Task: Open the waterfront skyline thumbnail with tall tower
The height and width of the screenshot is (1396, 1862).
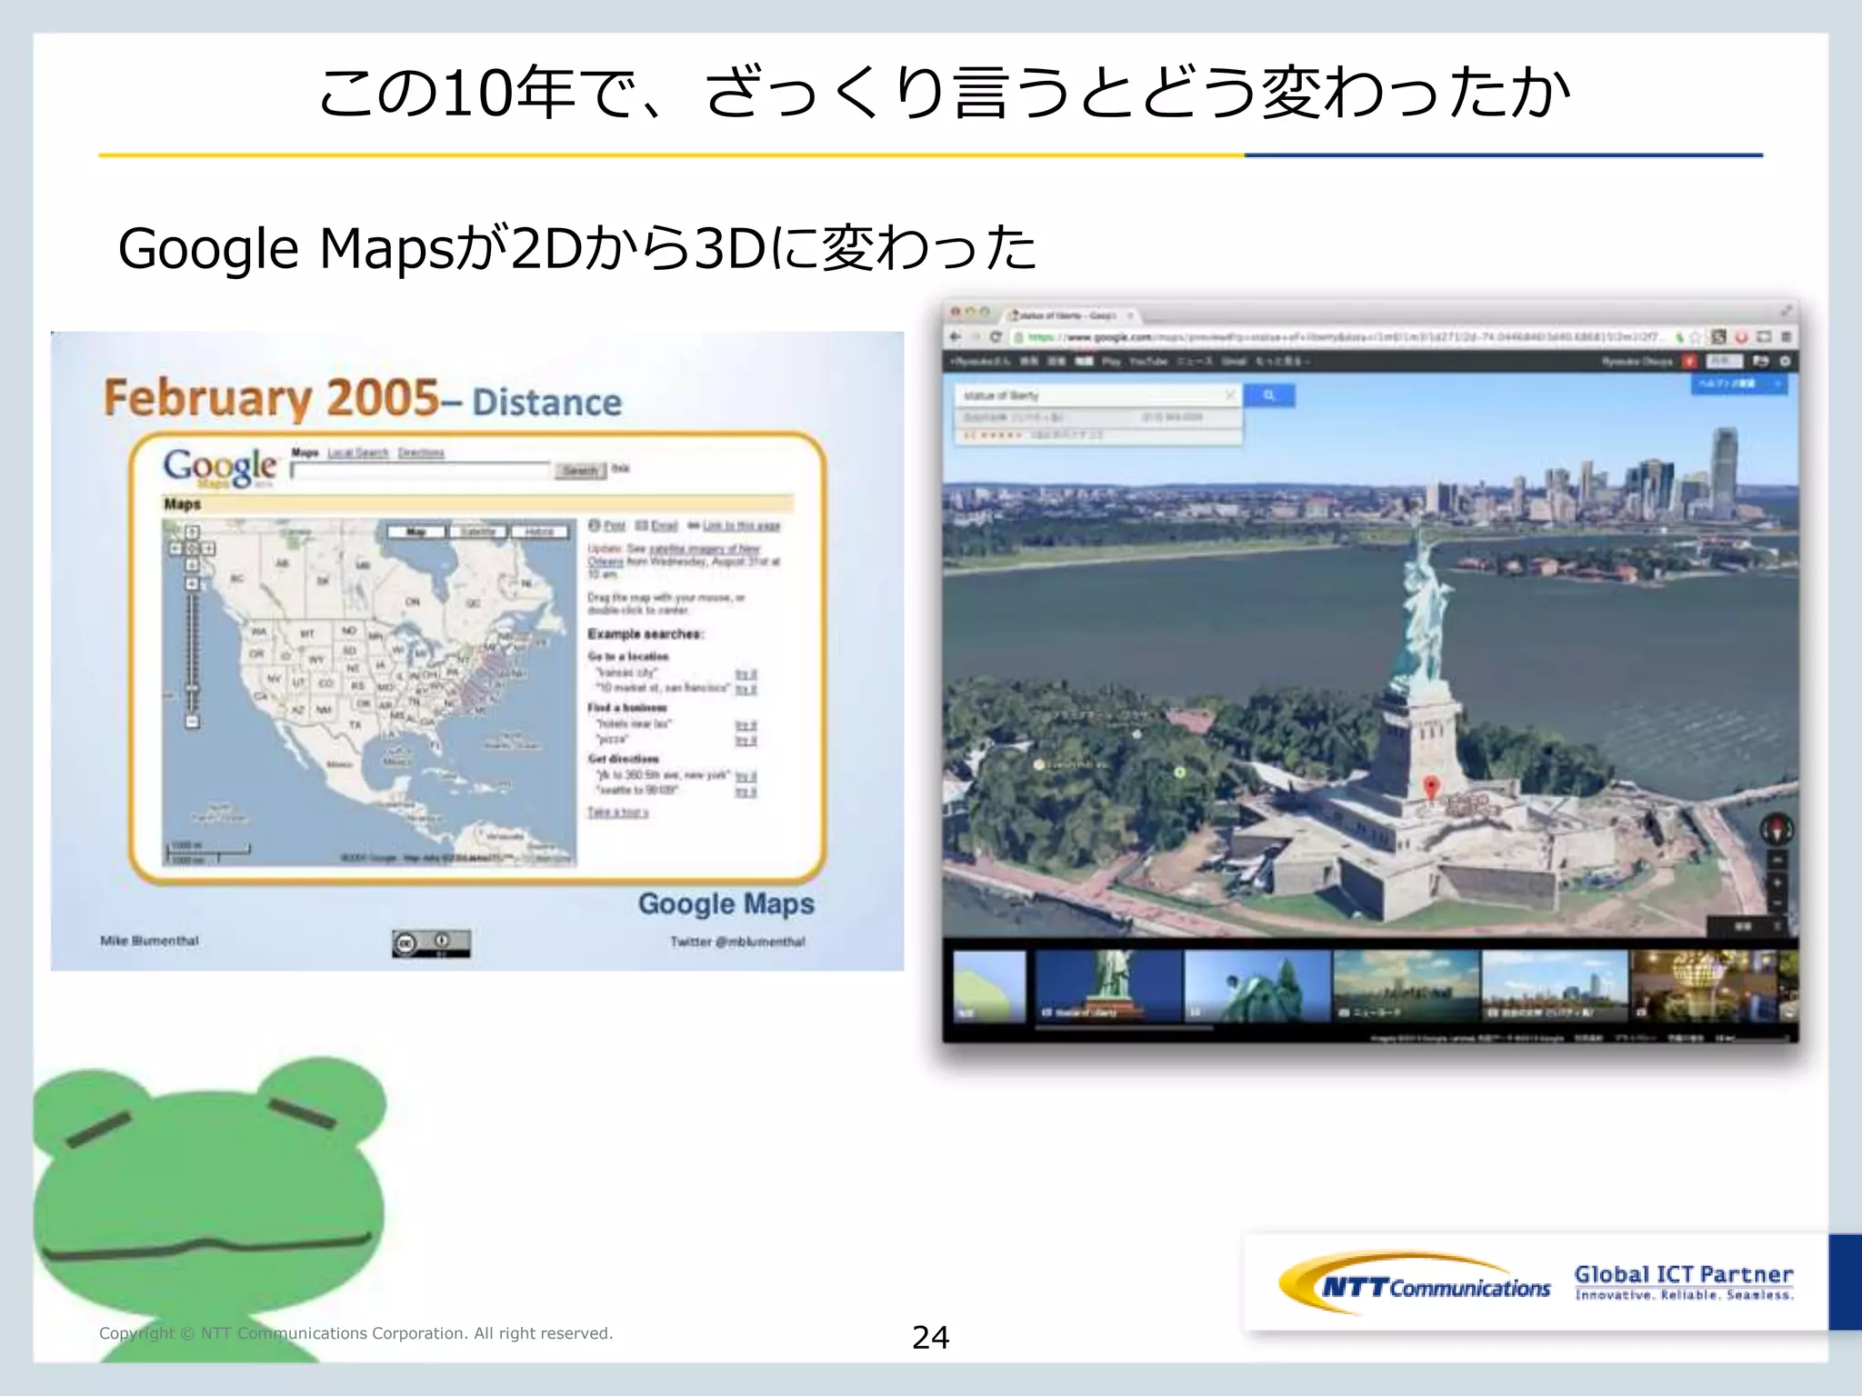Action: click(1555, 986)
